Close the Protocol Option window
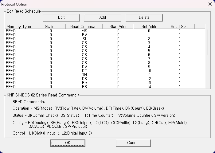215x153 pixels. 210,4
